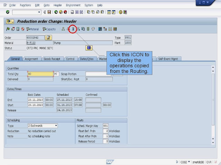Open the System menu
The image size is (221, 165).
89,5
